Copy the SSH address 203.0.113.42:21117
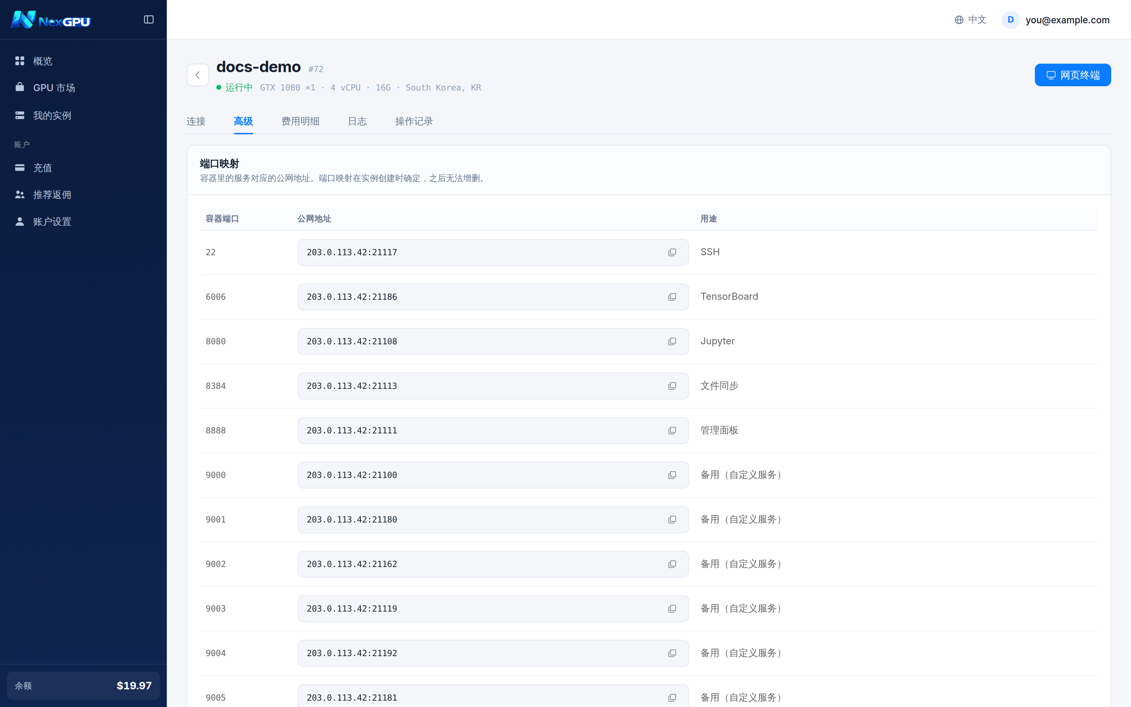The width and height of the screenshot is (1131, 707). point(672,252)
